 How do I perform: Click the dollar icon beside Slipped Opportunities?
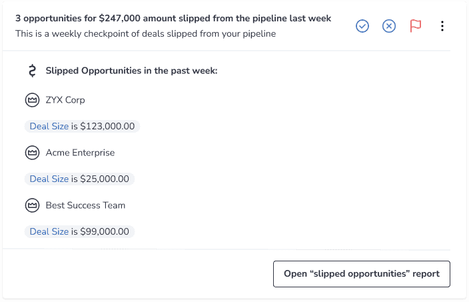tap(32, 71)
